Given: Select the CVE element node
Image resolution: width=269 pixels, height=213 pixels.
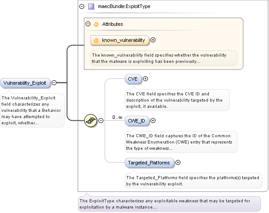Looking at the screenshot, I should click(133, 79).
